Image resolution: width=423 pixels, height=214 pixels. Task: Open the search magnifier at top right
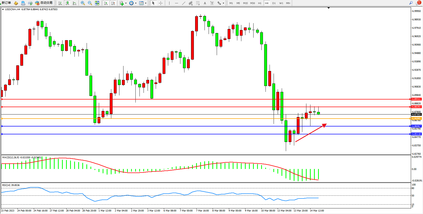pyautogui.click(x=411, y=3)
